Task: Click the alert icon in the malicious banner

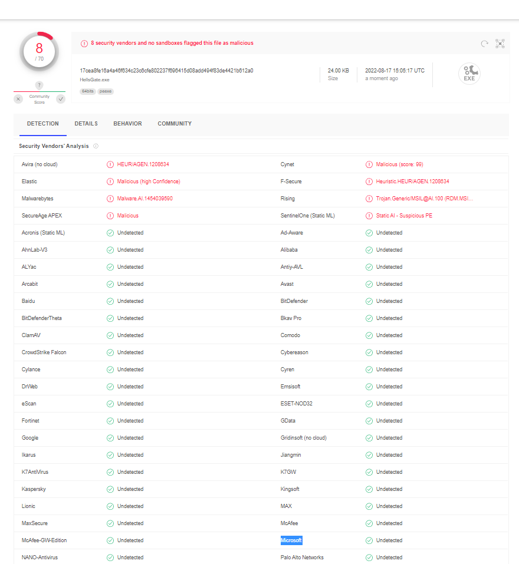Action: [84, 44]
